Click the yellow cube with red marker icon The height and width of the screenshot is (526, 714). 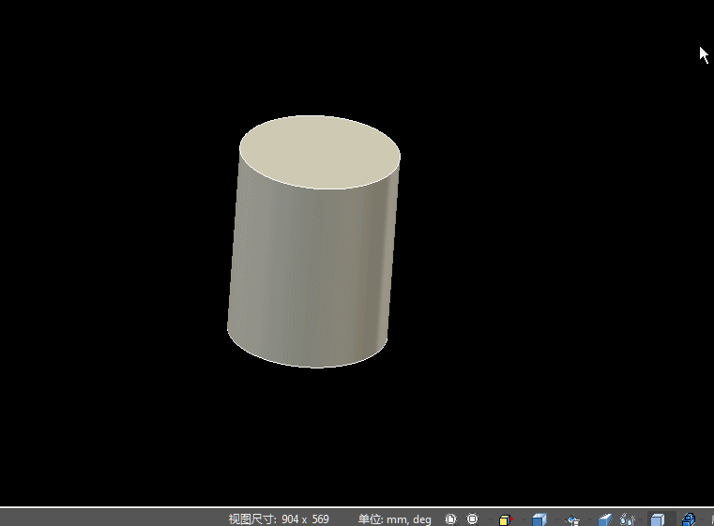(x=504, y=518)
